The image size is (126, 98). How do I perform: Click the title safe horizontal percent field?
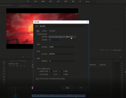click(50, 71)
